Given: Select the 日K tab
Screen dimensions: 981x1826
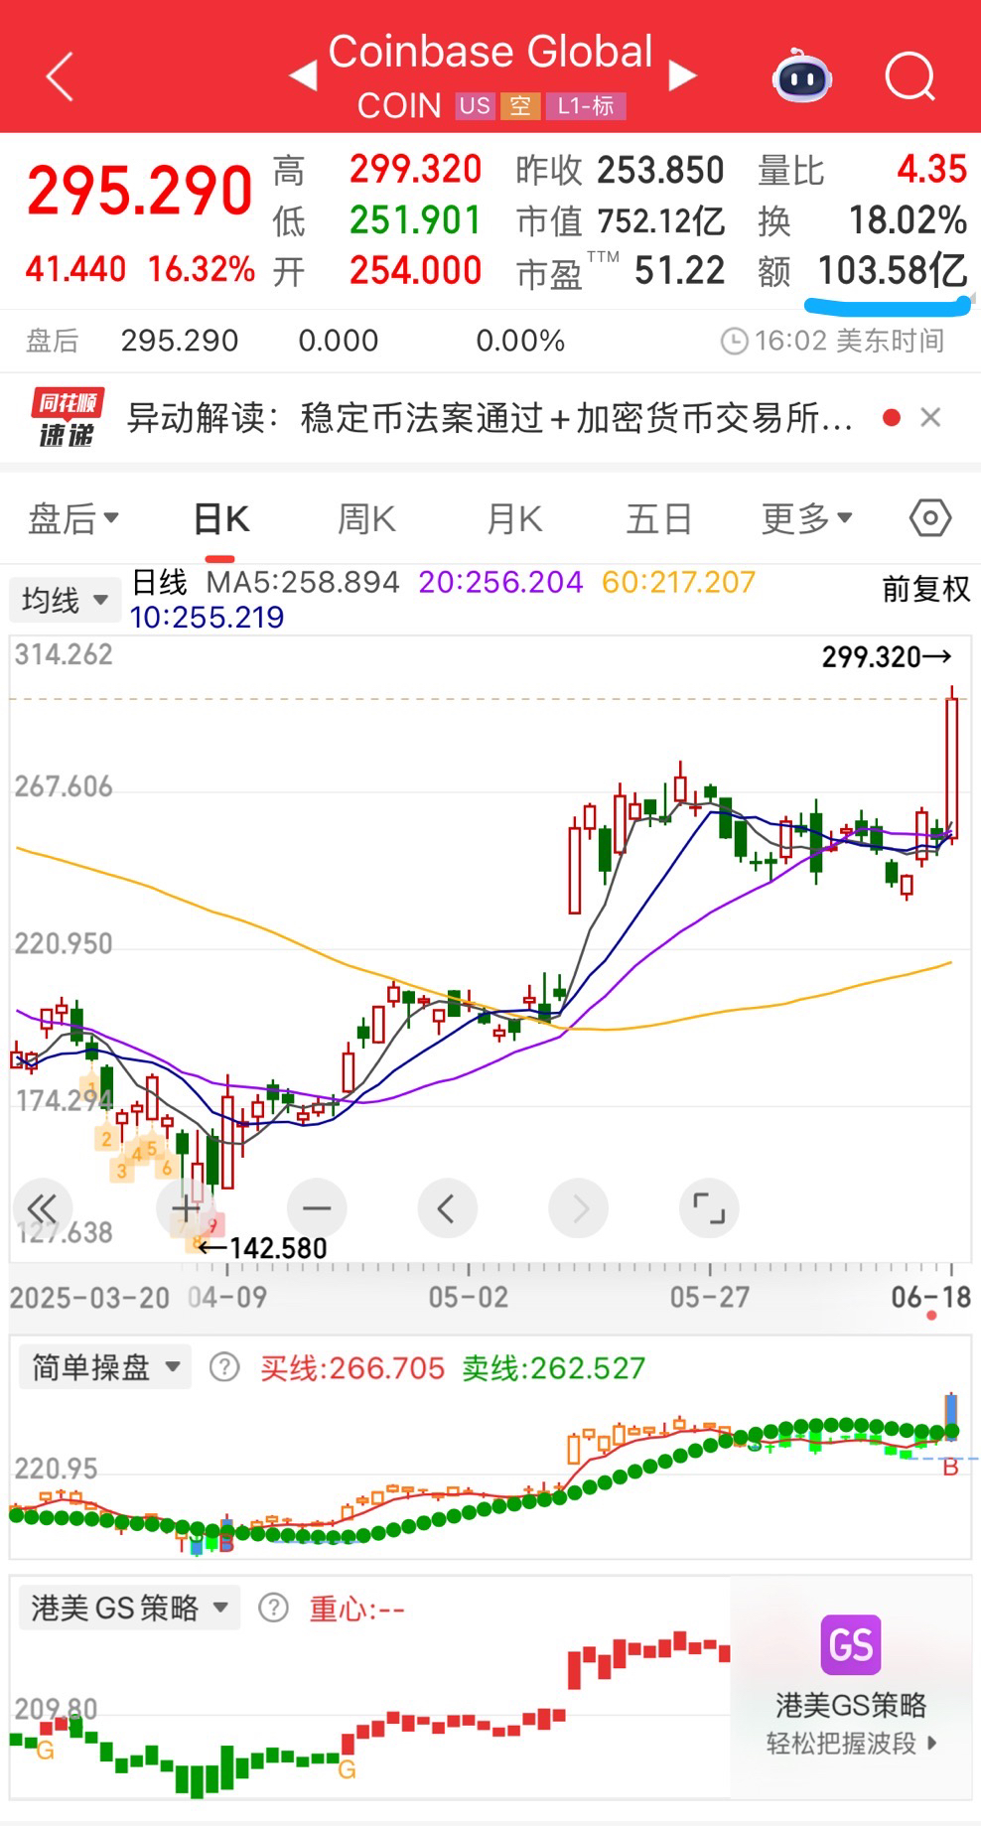Looking at the screenshot, I should tap(221, 518).
